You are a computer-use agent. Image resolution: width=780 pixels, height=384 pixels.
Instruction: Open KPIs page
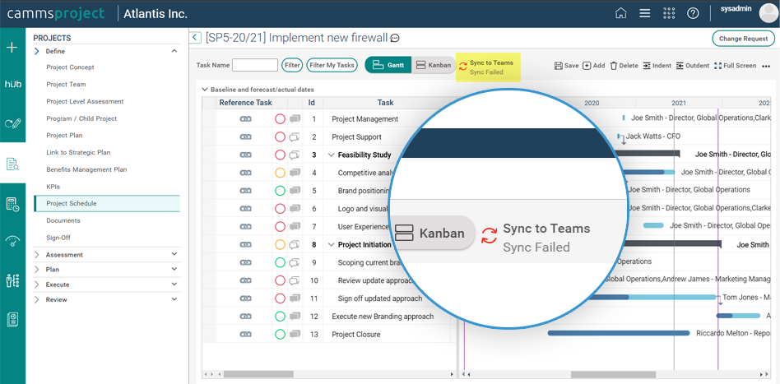tap(53, 187)
